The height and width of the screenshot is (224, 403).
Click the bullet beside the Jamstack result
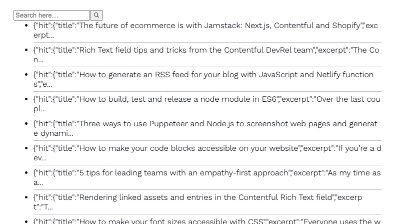point(26,26)
